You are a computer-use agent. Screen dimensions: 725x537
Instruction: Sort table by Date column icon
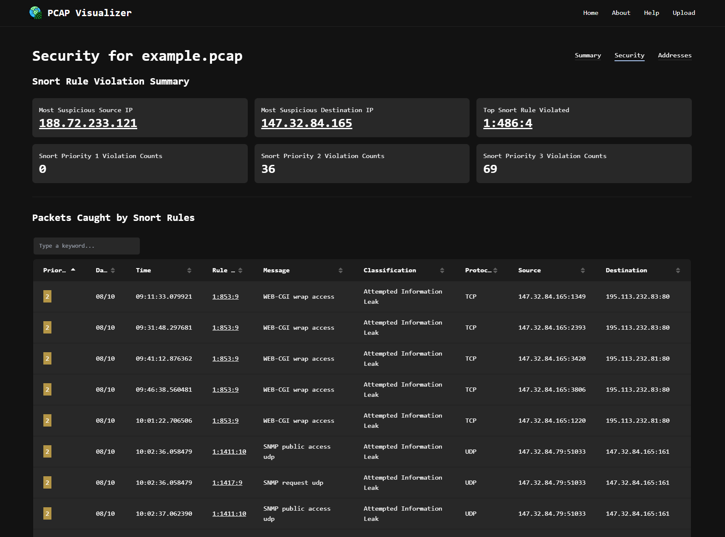113,270
